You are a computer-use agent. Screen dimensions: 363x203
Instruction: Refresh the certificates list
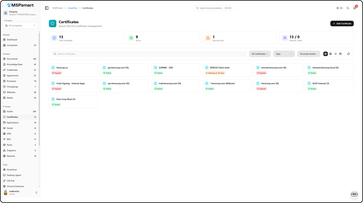click(349, 54)
